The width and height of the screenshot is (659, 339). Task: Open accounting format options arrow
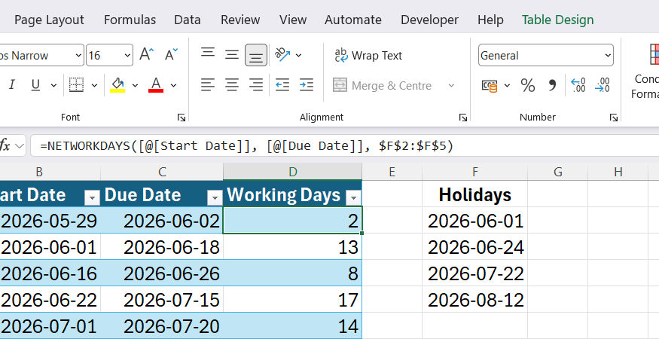coord(507,86)
